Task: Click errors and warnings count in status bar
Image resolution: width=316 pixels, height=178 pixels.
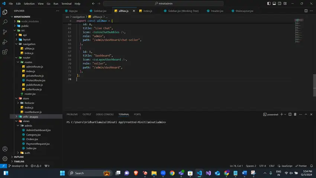Action: (x=36, y=166)
